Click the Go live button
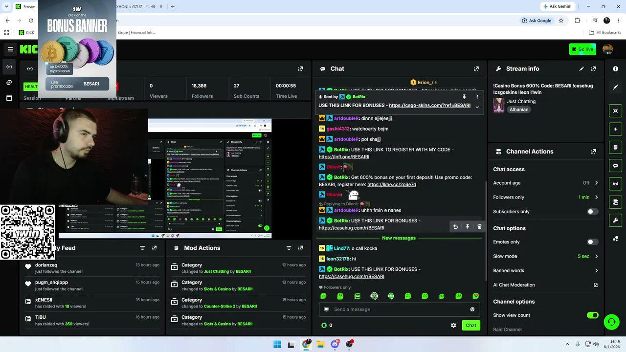Viewport: 626px width, 352px height. coord(582,49)
